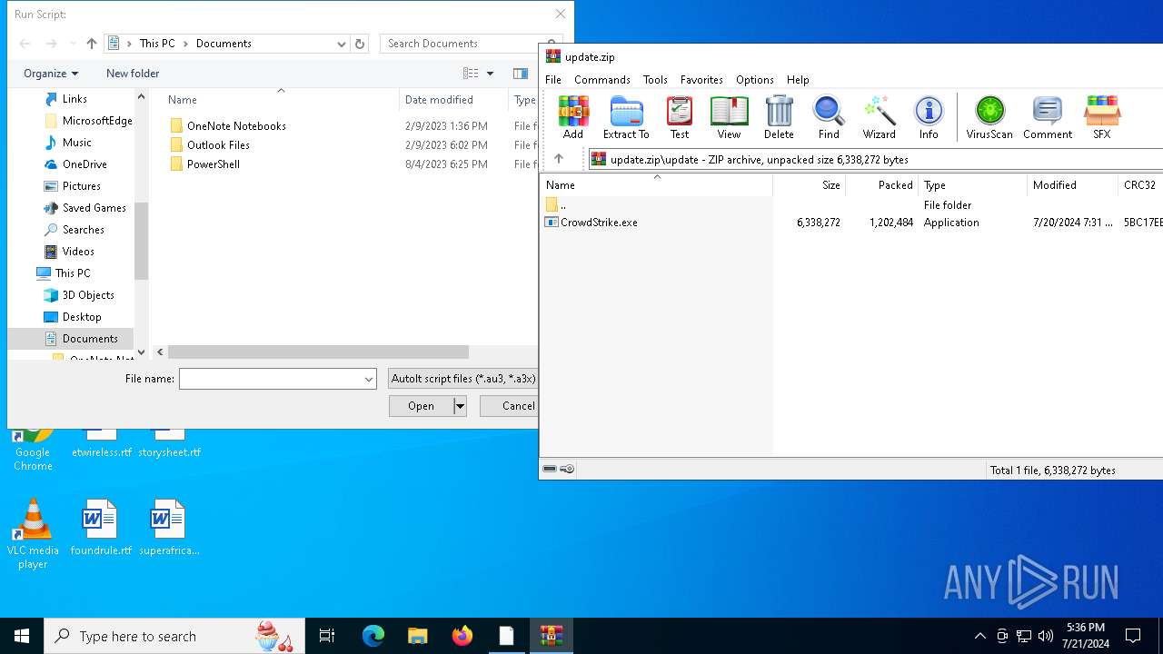Toggle the preview pane in Run Script dialog
Screen dimensions: 1163x654
point(521,74)
